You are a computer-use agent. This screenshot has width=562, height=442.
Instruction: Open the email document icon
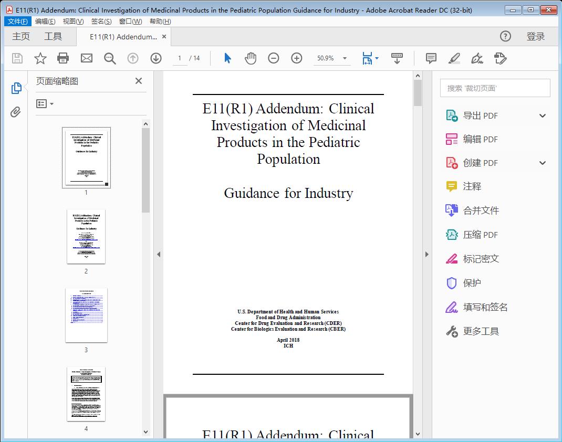86,58
